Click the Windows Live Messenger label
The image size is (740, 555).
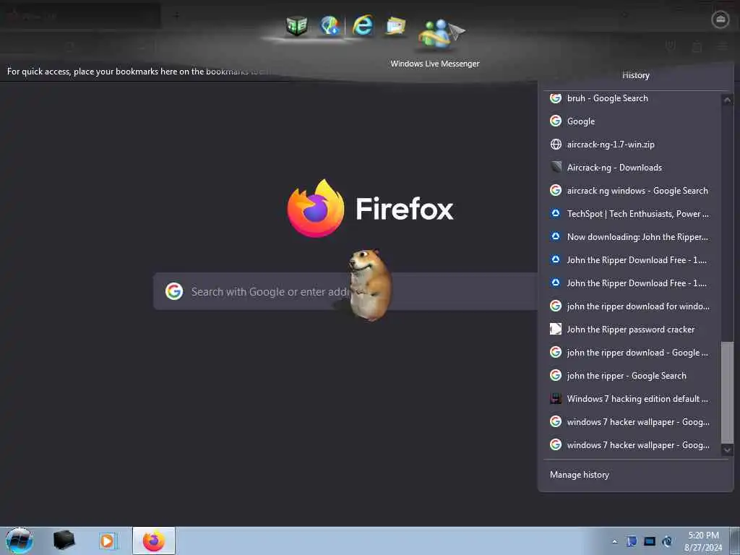click(434, 64)
